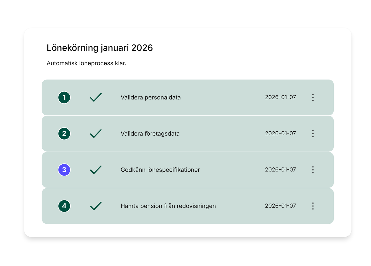Screen dimensions: 371x266
Task: Click the 2026-01-07 date in Validera personaldata row
Action: pyautogui.click(x=281, y=97)
